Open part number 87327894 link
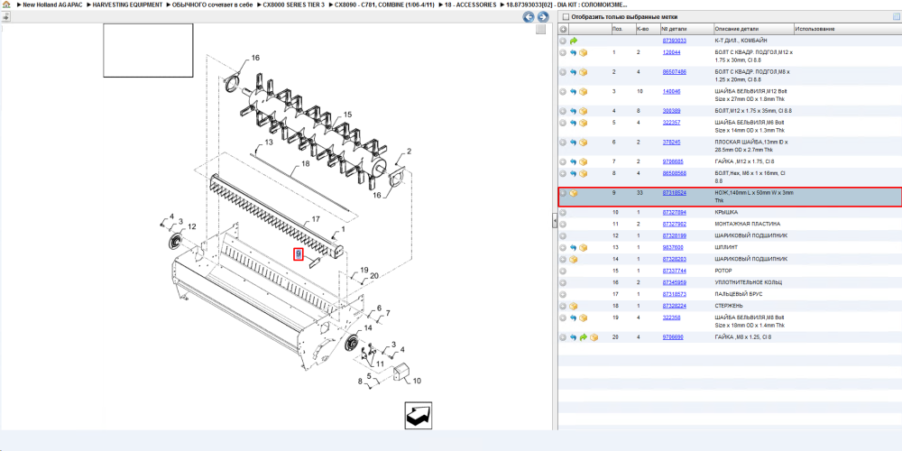 click(x=674, y=212)
